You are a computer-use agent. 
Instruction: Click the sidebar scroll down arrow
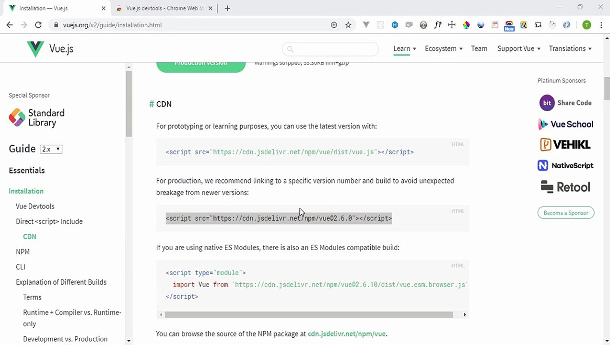(x=129, y=341)
